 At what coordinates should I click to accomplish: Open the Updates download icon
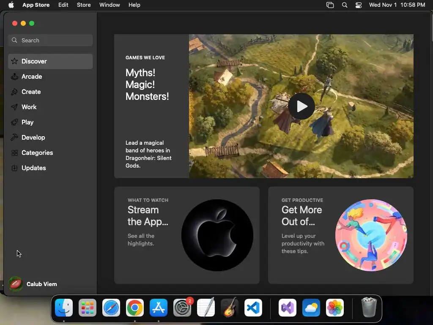pyautogui.click(x=14, y=168)
